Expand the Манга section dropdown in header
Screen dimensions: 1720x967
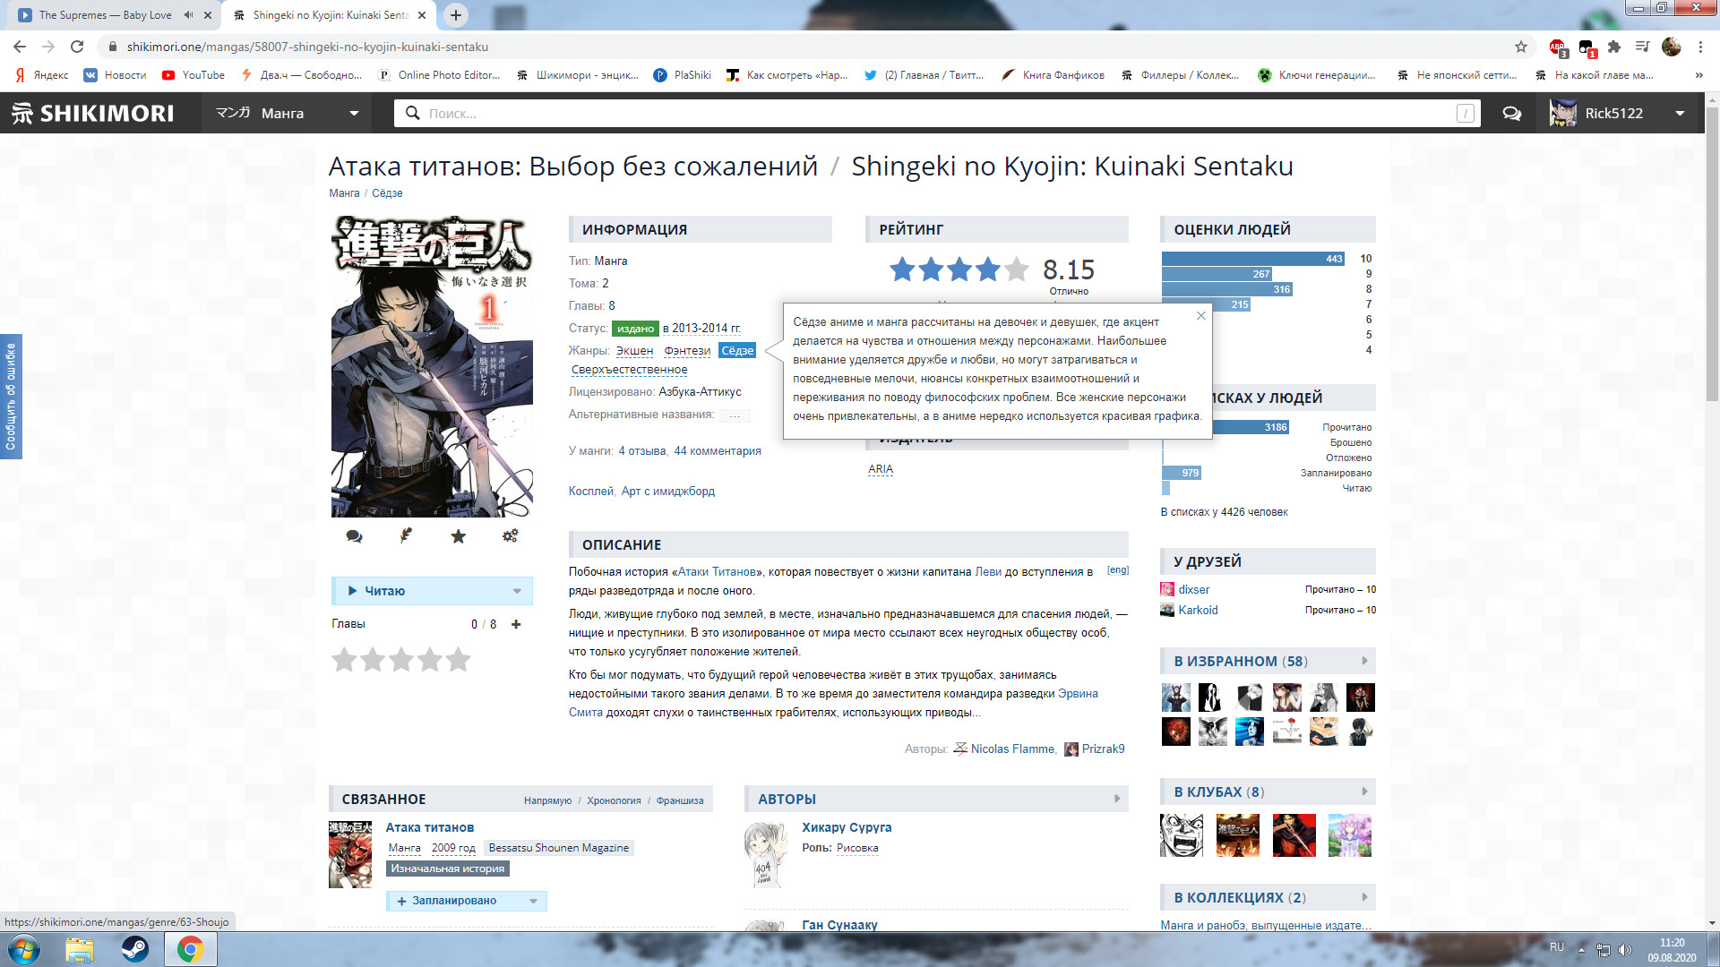pos(354,114)
